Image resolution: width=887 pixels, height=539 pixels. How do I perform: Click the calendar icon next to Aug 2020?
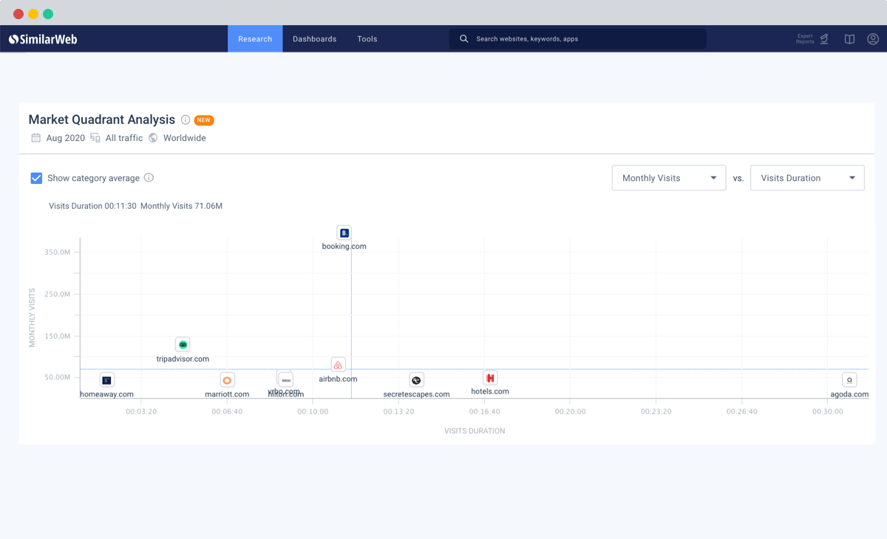pyautogui.click(x=35, y=138)
